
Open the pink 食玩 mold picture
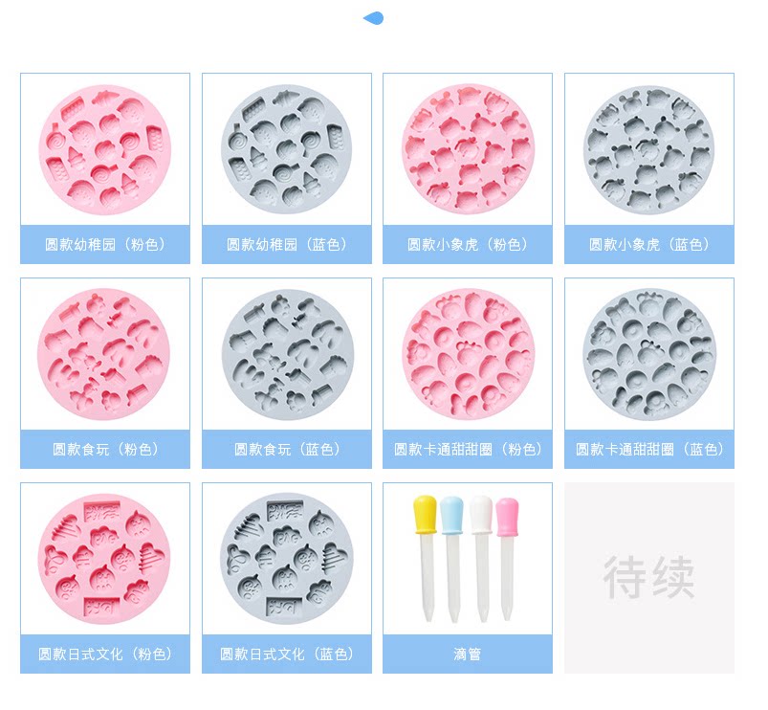(104, 354)
